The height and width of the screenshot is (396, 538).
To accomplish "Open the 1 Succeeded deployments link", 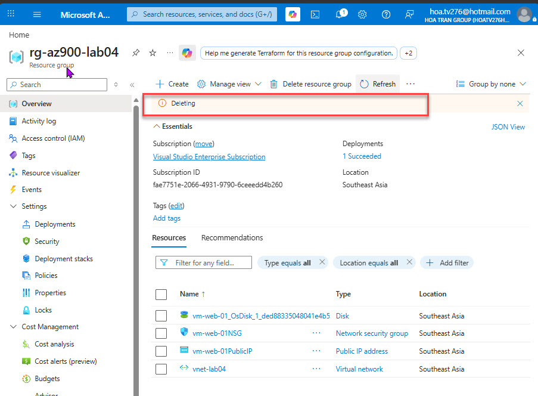I will [x=362, y=156].
